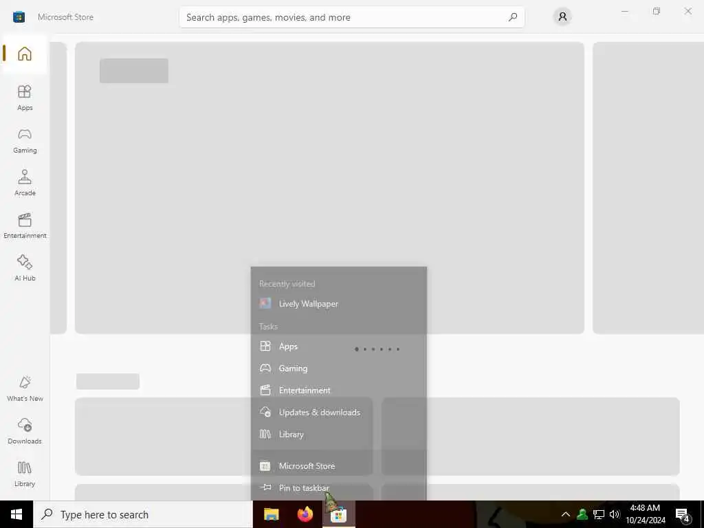Launch Microsoft Store from jump list

tap(338, 466)
